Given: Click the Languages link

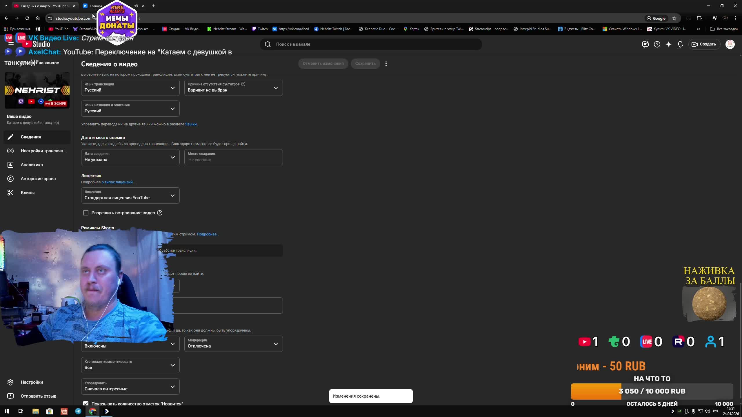Looking at the screenshot, I should 190,124.
